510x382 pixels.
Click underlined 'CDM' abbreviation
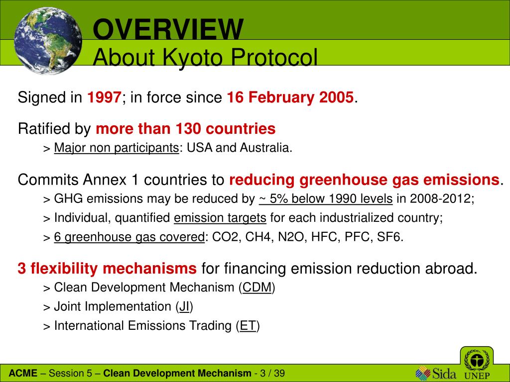coord(257,287)
